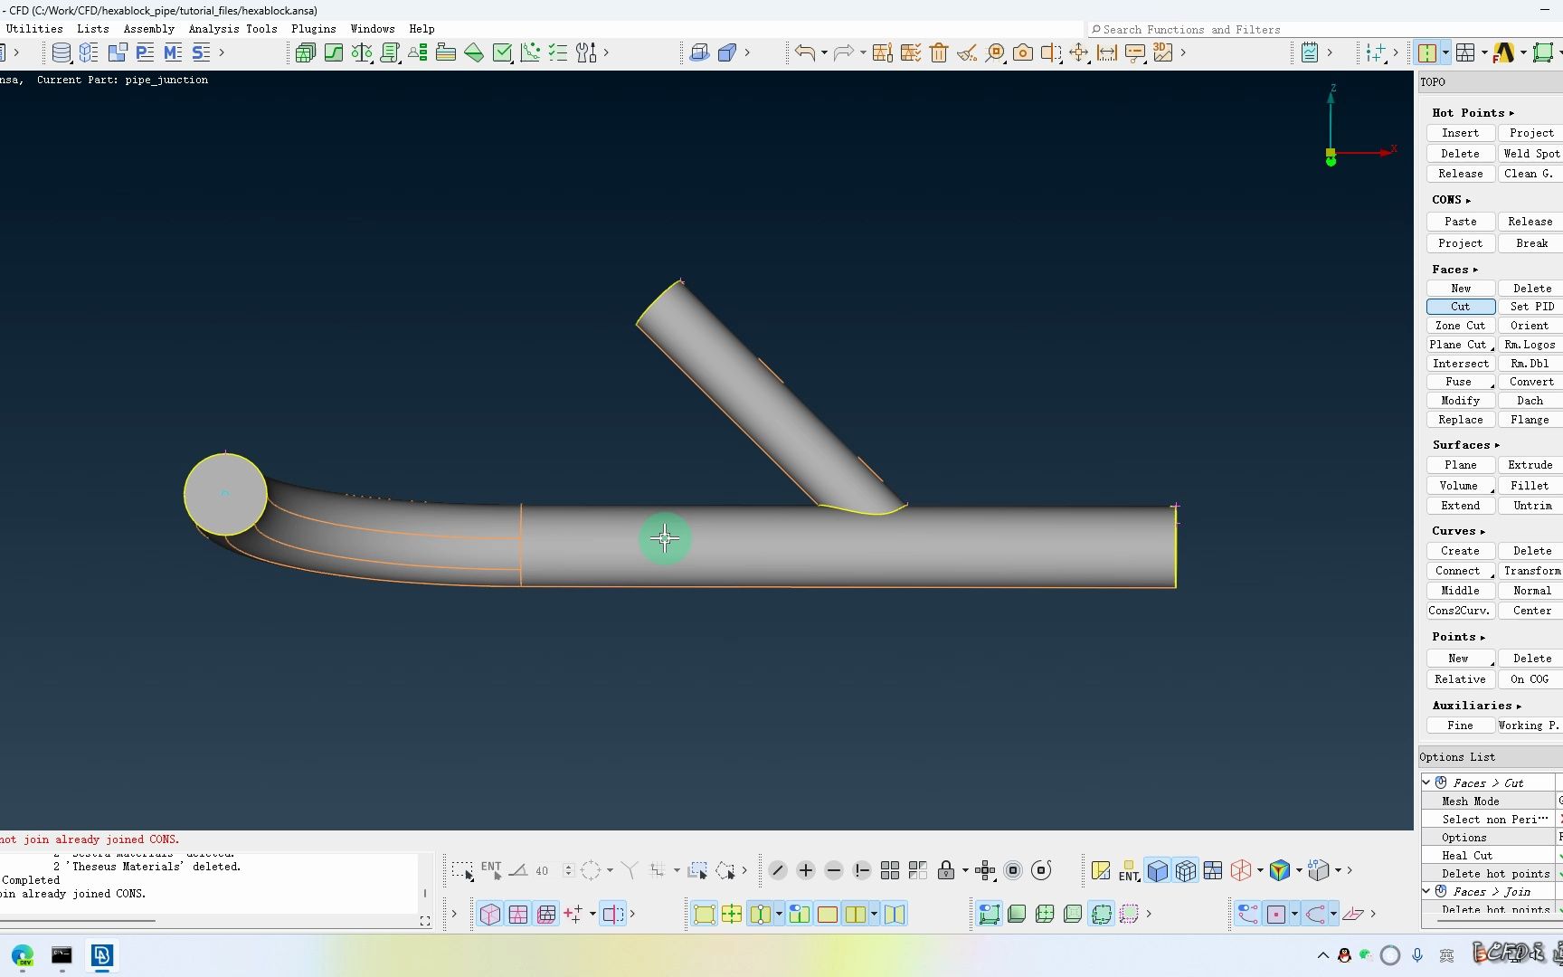Click the Faces Cut button
The height and width of the screenshot is (977, 1563).
pos(1461,307)
